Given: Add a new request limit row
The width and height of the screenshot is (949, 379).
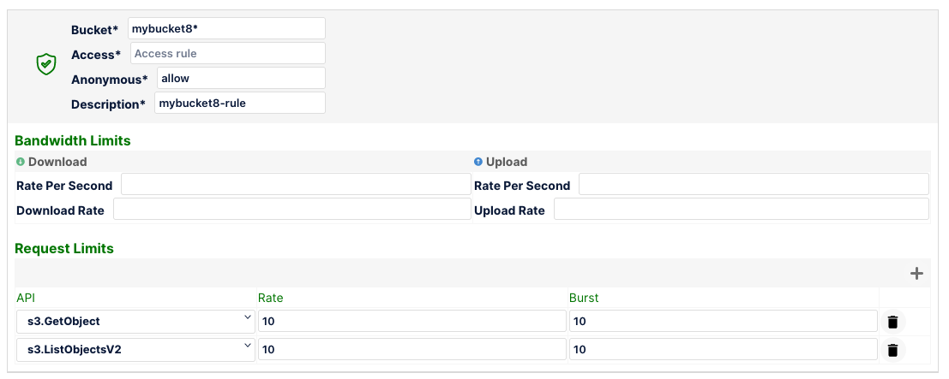Looking at the screenshot, I should [916, 274].
